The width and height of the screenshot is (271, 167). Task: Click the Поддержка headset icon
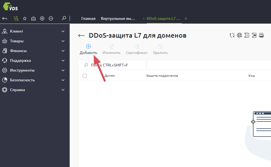[5, 61]
